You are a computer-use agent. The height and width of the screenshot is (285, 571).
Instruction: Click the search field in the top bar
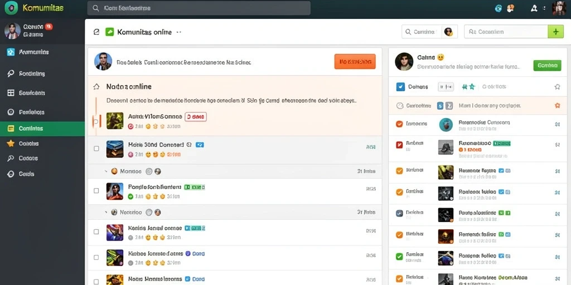tap(199, 8)
